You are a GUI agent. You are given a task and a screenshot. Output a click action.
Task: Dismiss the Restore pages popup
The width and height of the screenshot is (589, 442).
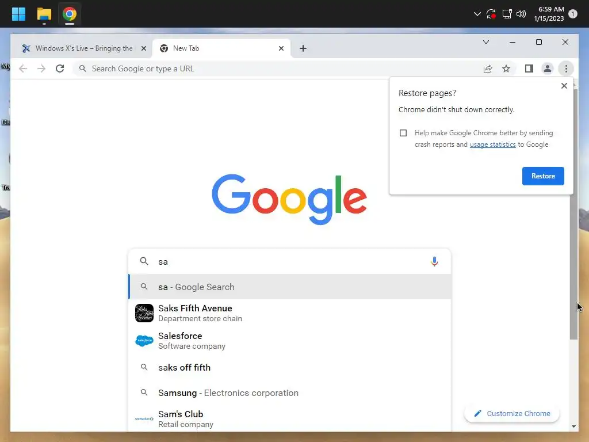pos(564,86)
